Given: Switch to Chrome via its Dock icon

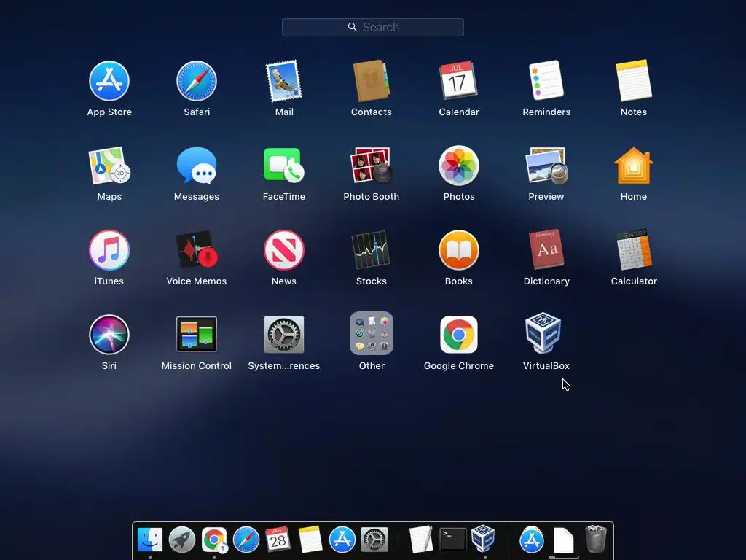Looking at the screenshot, I should tap(214, 540).
